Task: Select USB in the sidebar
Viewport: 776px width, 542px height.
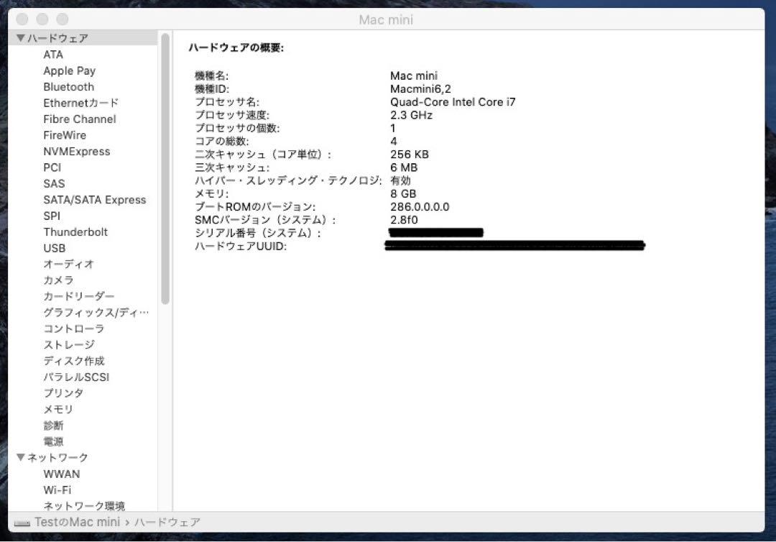Action: [x=54, y=248]
